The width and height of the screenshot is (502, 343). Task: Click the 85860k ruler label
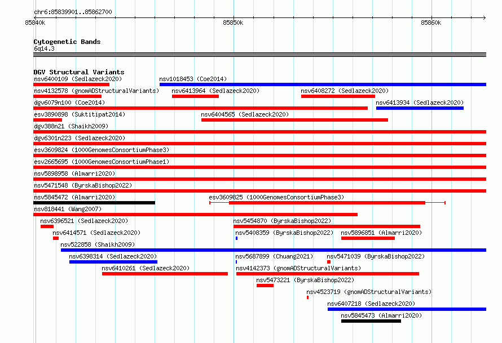pyautogui.click(x=431, y=23)
